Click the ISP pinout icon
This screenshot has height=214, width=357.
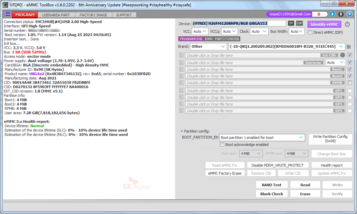pos(299,23)
